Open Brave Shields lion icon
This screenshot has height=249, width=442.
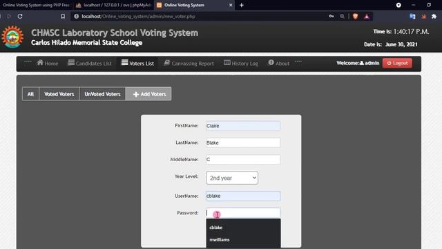(355, 17)
